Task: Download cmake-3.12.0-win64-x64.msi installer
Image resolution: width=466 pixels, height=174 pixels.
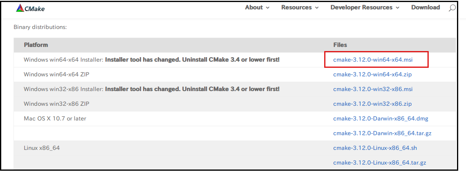Action: click(x=373, y=60)
